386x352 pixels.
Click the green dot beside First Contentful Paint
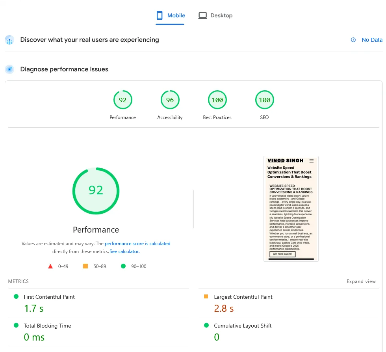point(16,296)
